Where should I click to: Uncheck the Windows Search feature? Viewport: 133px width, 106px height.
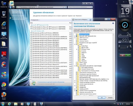[x=77, y=41]
